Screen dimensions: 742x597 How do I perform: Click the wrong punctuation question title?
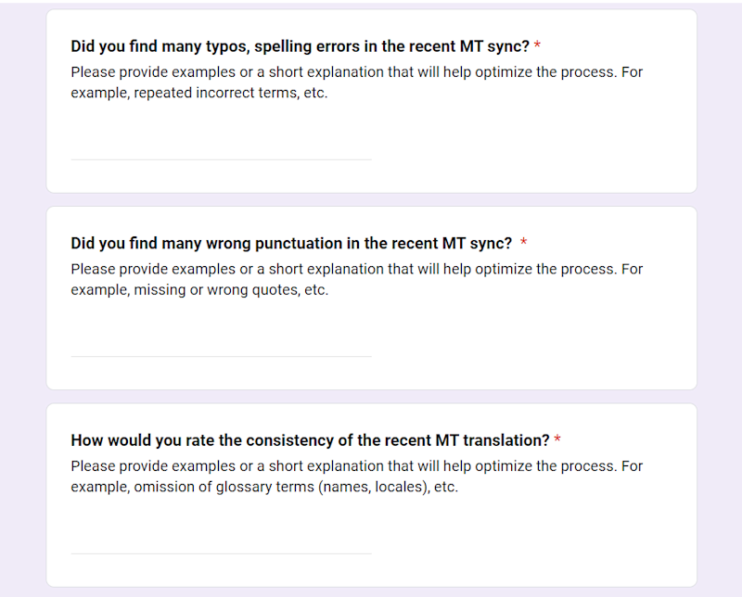[x=291, y=243]
